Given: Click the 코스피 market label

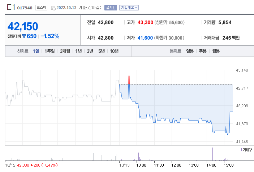Looking at the screenshot, I should [x=41, y=8].
